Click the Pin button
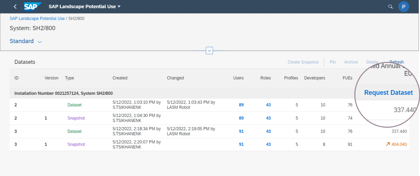 [x=333, y=62]
